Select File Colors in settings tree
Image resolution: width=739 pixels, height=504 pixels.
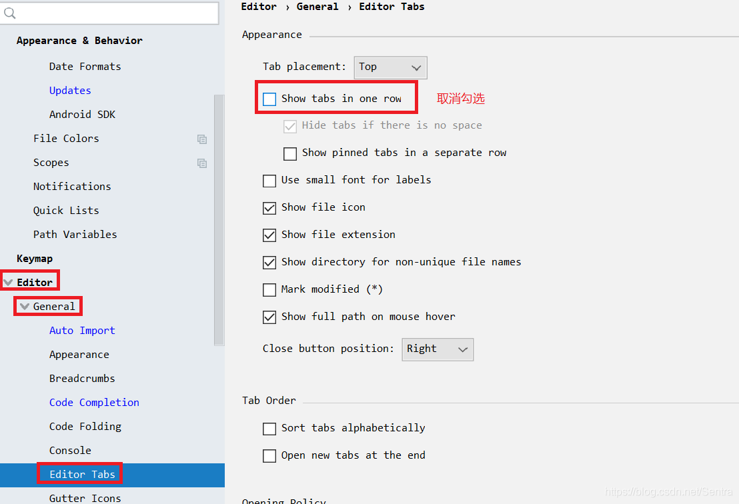click(x=66, y=139)
